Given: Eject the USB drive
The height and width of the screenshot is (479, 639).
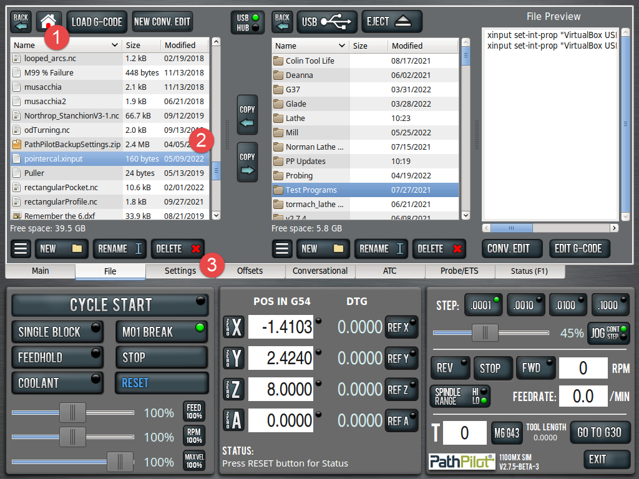Looking at the screenshot, I should point(391,22).
